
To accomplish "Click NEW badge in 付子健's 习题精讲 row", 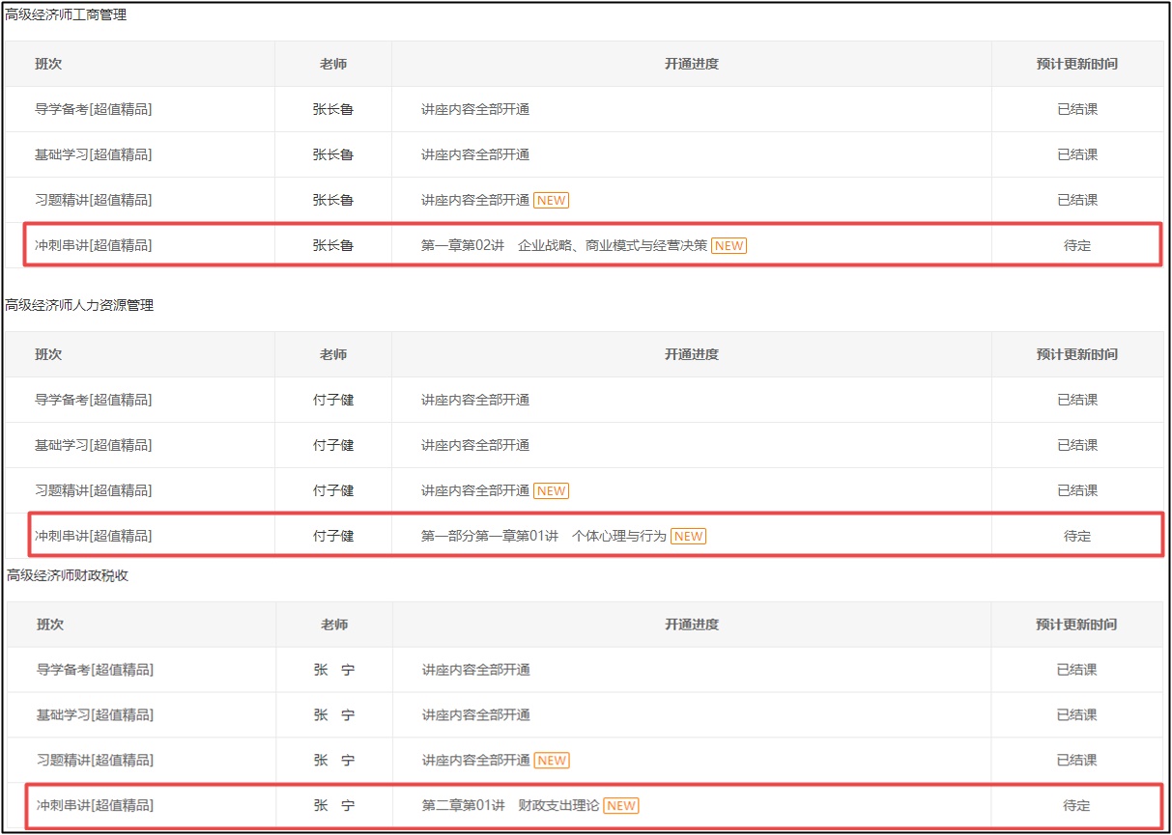I will point(551,491).
